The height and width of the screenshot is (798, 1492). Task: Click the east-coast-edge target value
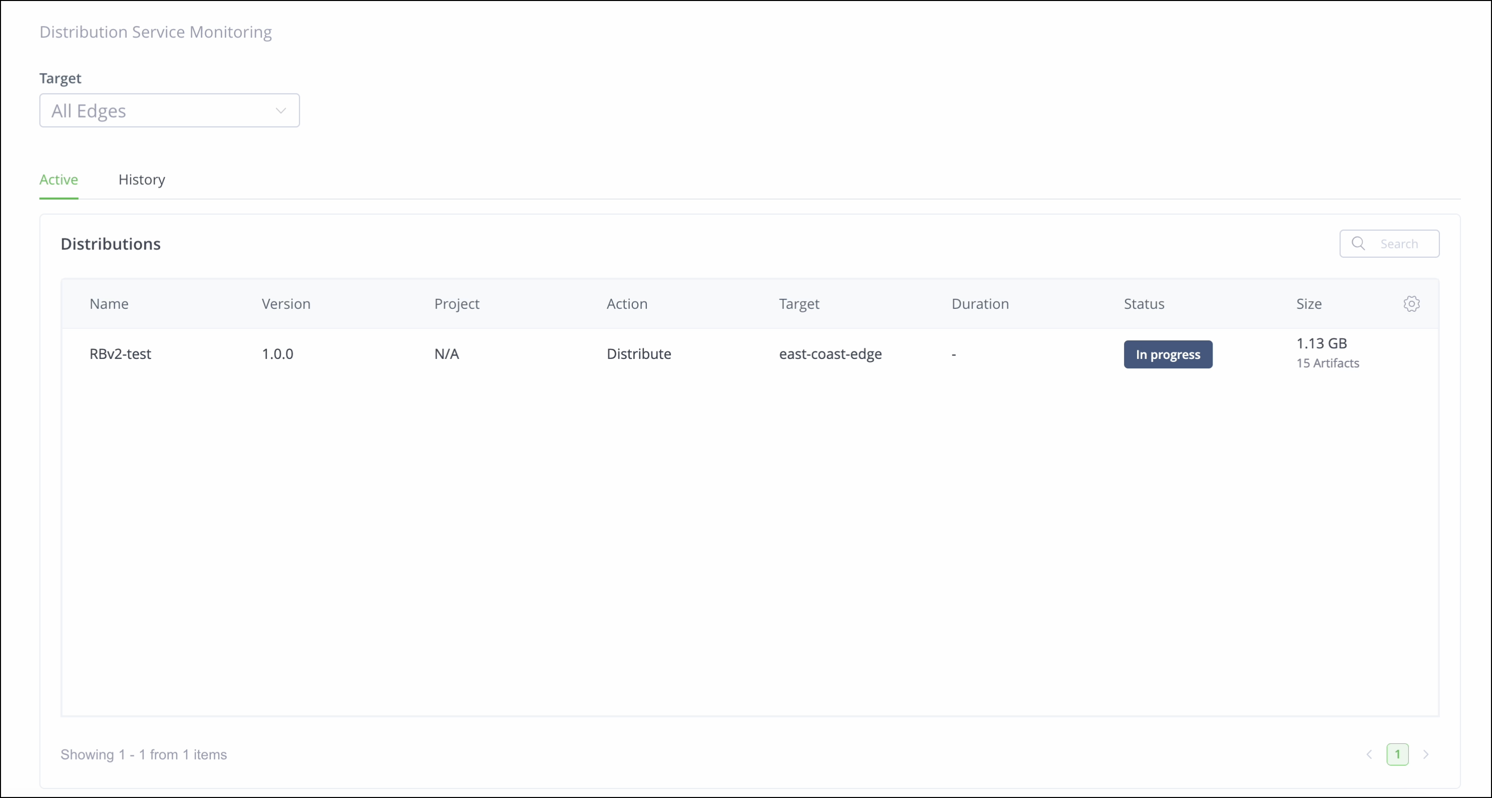pos(830,354)
